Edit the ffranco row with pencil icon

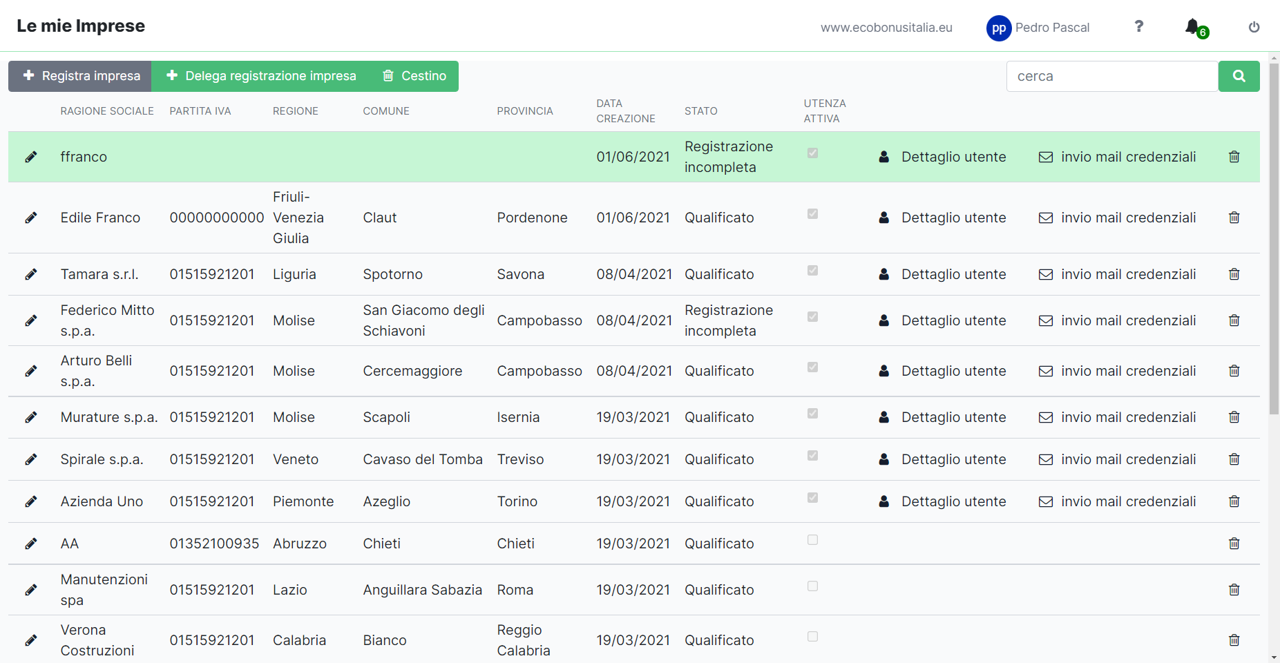pos(31,157)
